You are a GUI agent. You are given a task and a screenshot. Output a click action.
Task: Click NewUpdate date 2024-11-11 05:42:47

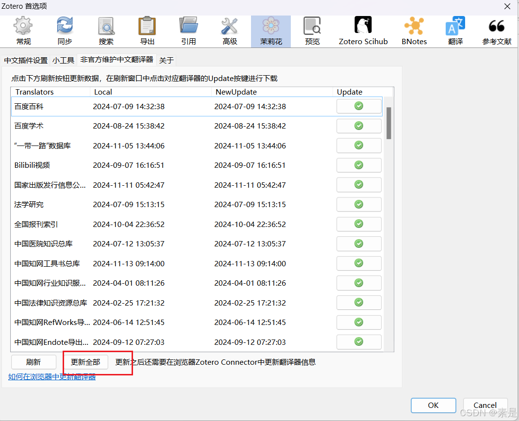(250, 185)
